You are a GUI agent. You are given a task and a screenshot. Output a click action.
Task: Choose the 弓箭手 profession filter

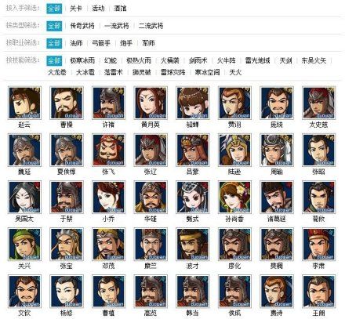coord(101,43)
